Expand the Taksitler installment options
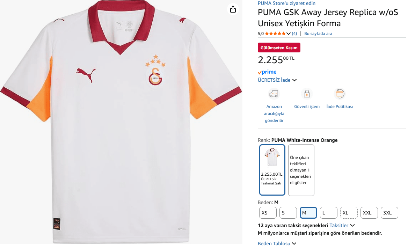 [342, 226]
